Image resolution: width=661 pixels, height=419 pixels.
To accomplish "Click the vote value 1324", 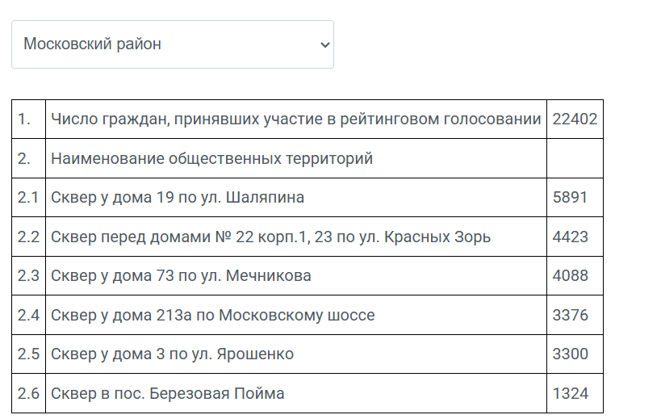I will point(570,394).
